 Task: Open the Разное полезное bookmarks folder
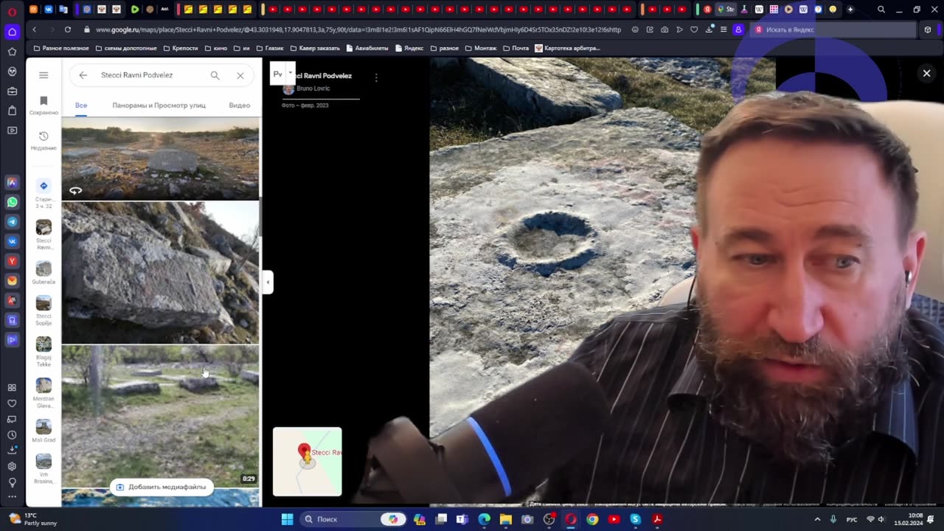click(61, 48)
